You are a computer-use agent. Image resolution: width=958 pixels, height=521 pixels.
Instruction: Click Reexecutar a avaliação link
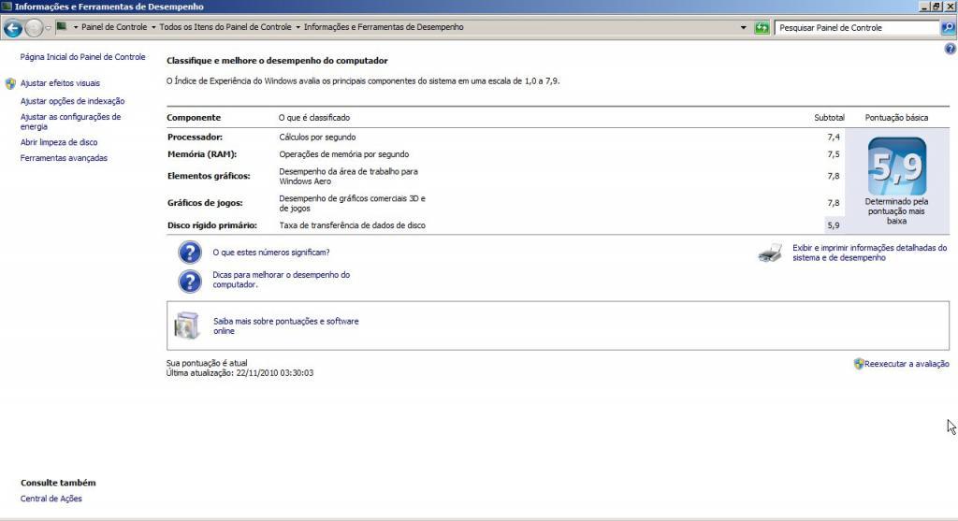[x=907, y=364]
